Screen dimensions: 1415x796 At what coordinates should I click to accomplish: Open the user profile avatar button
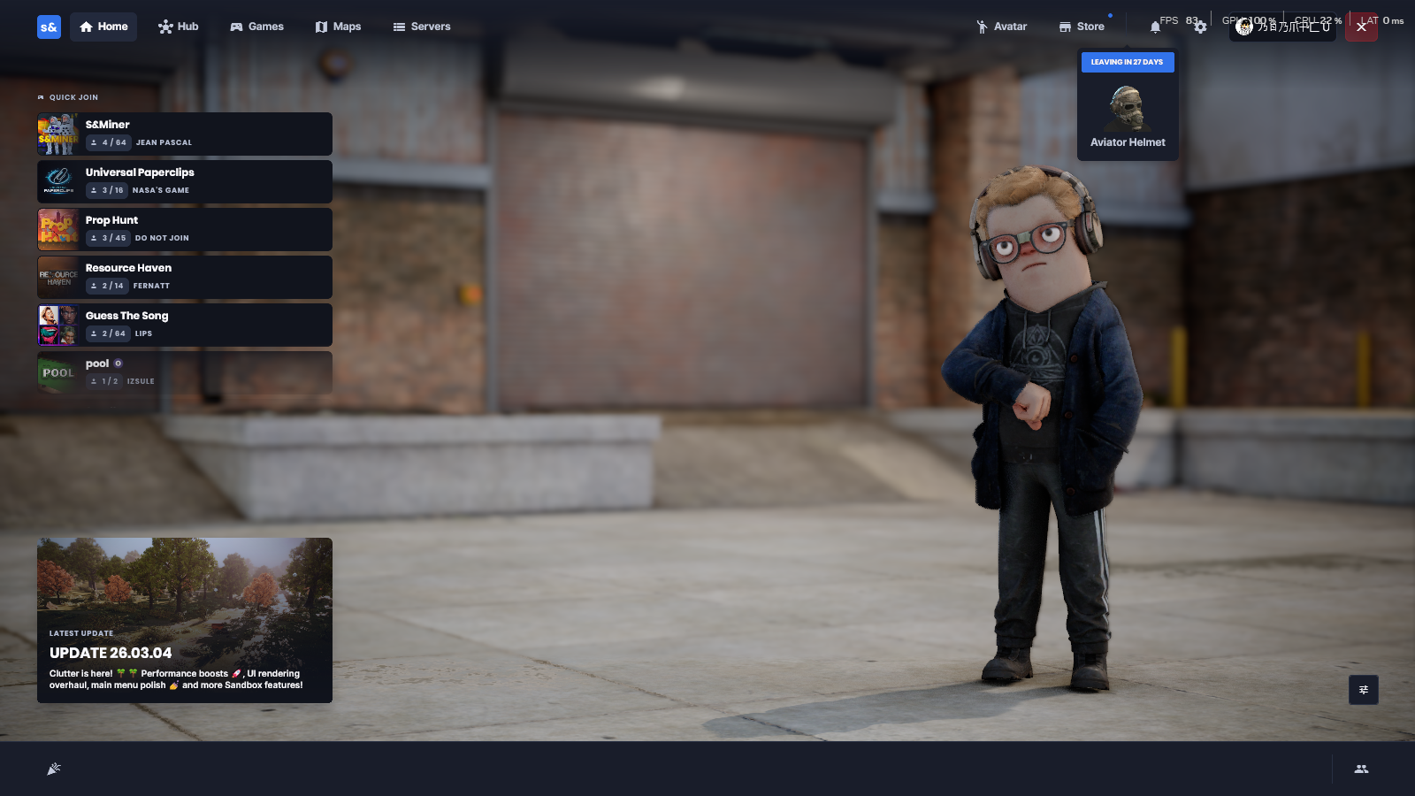pyautogui.click(x=1282, y=27)
